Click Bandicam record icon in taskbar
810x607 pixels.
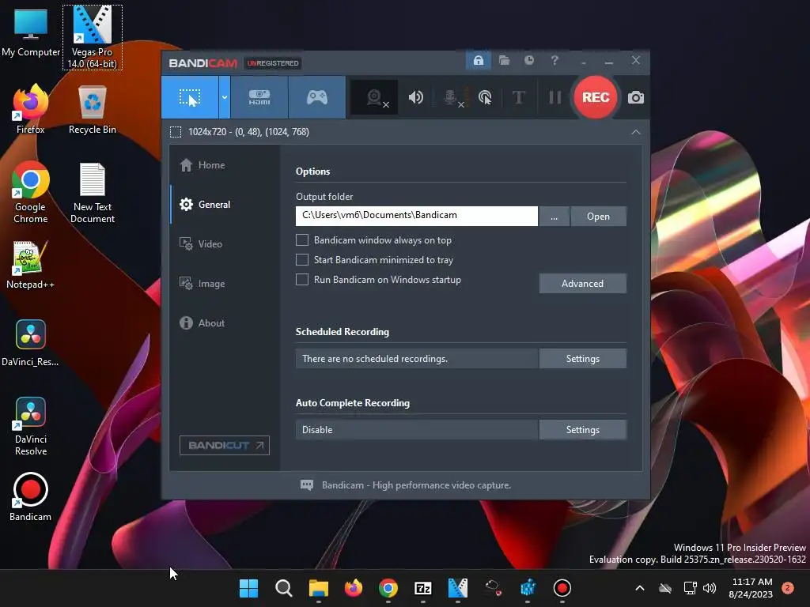click(x=562, y=588)
